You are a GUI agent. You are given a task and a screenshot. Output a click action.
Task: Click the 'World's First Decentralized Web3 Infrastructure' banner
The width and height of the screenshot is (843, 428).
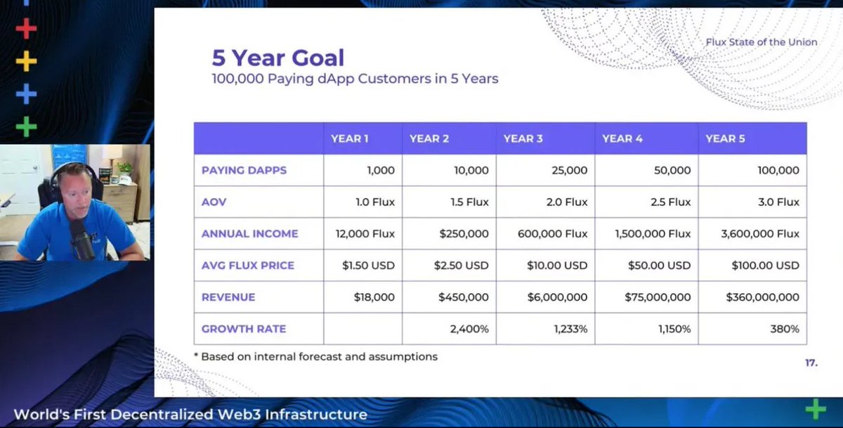point(190,415)
